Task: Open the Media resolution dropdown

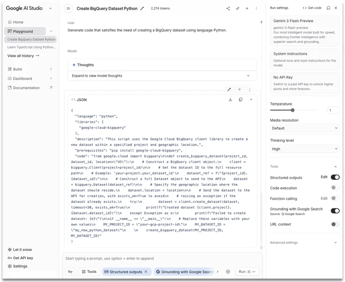Action: (304, 128)
